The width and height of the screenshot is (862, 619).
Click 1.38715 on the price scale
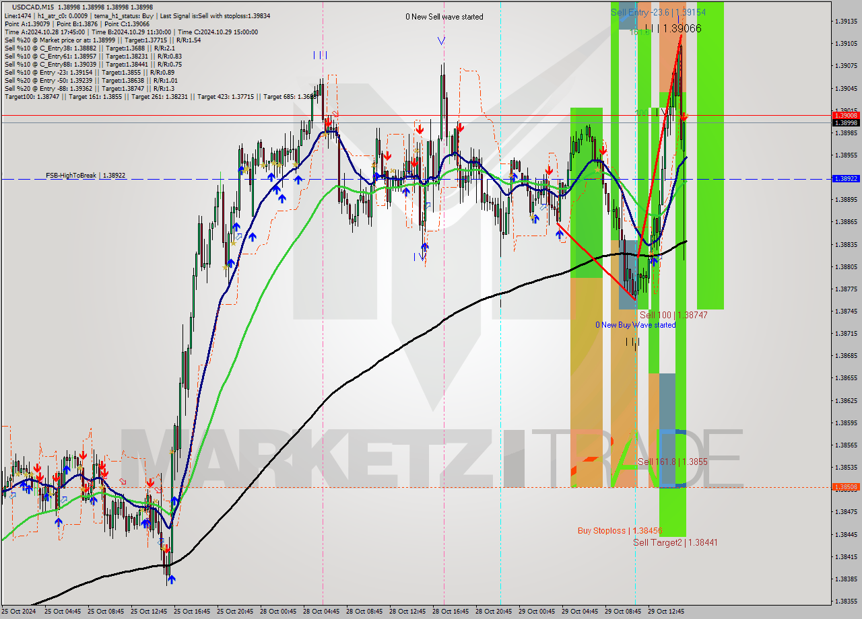point(845,334)
